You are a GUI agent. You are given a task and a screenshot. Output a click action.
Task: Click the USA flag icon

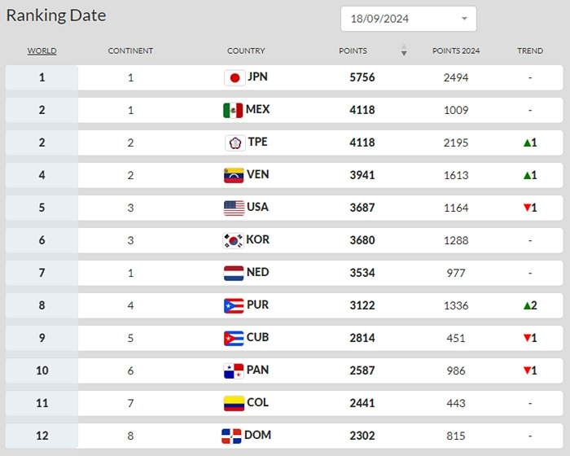point(234,208)
